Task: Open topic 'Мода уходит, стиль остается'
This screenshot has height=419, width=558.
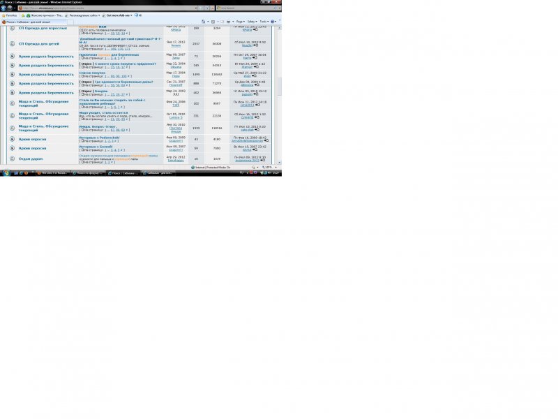Action: [x=103, y=112]
